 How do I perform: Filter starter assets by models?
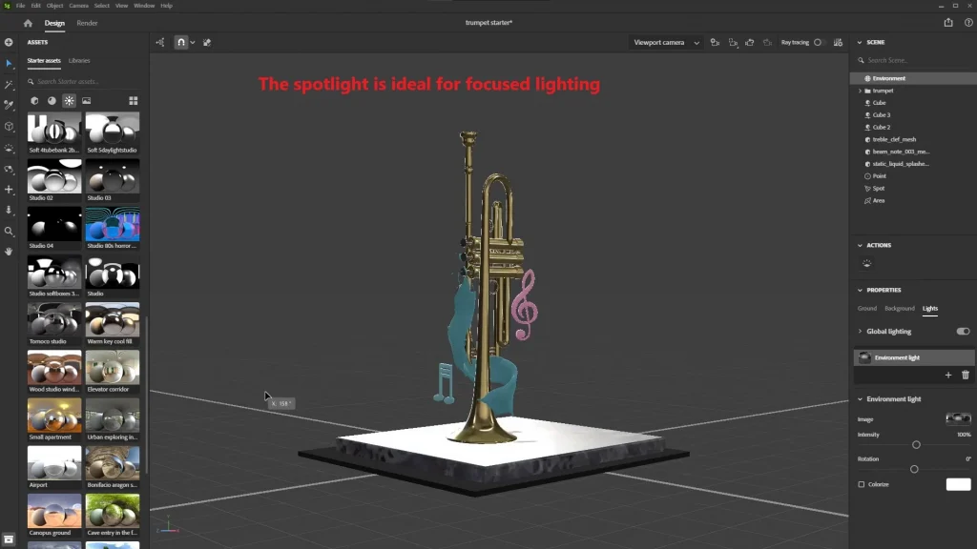[x=34, y=101]
